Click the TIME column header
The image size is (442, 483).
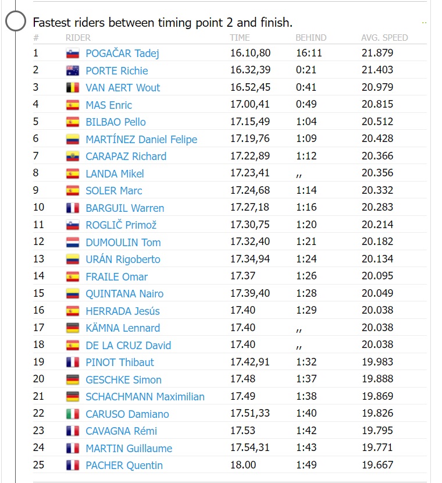pyautogui.click(x=240, y=38)
